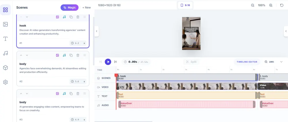Viewport: 288px width, 122px height.
Task: Click the image icon on hook scene
Action: pyautogui.click(x=58, y=17)
